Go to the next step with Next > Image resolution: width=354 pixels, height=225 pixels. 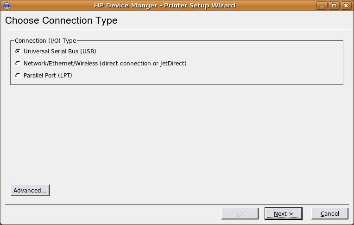pyautogui.click(x=283, y=214)
